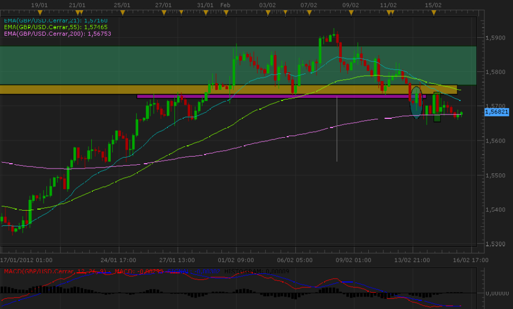Click the orange marker under 27/01
513x309 pixels.
tap(164, 11)
